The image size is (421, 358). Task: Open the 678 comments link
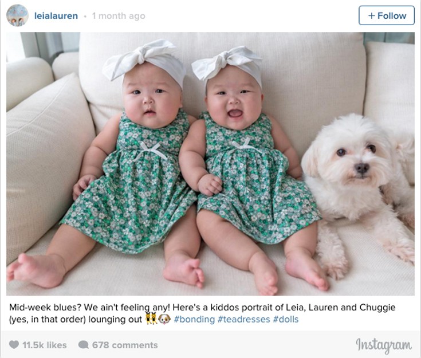pos(125,345)
